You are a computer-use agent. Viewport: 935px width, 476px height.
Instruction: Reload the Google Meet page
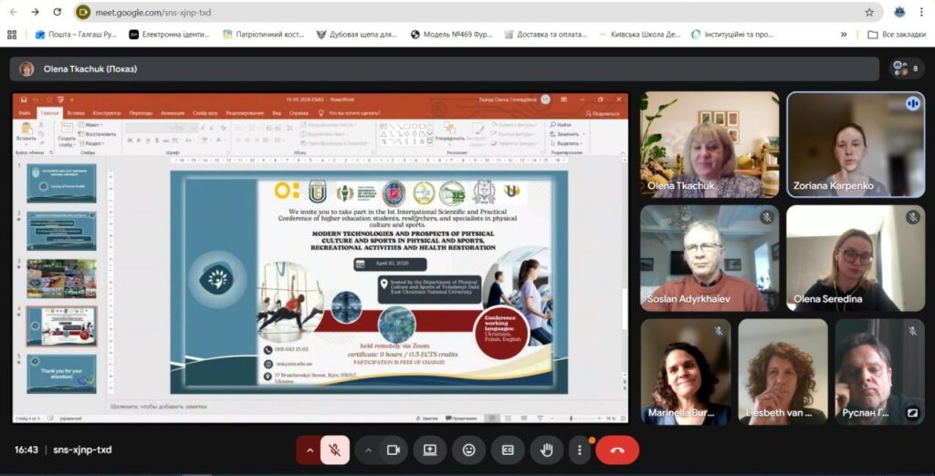click(57, 12)
